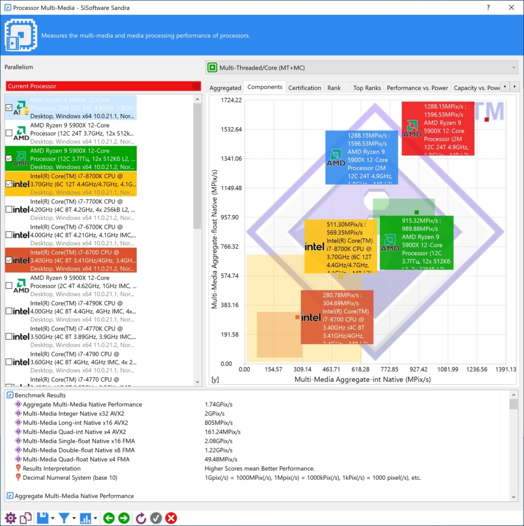Switch to the Aggregated tab
This screenshot has height=526, width=524.
tap(225, 87)
